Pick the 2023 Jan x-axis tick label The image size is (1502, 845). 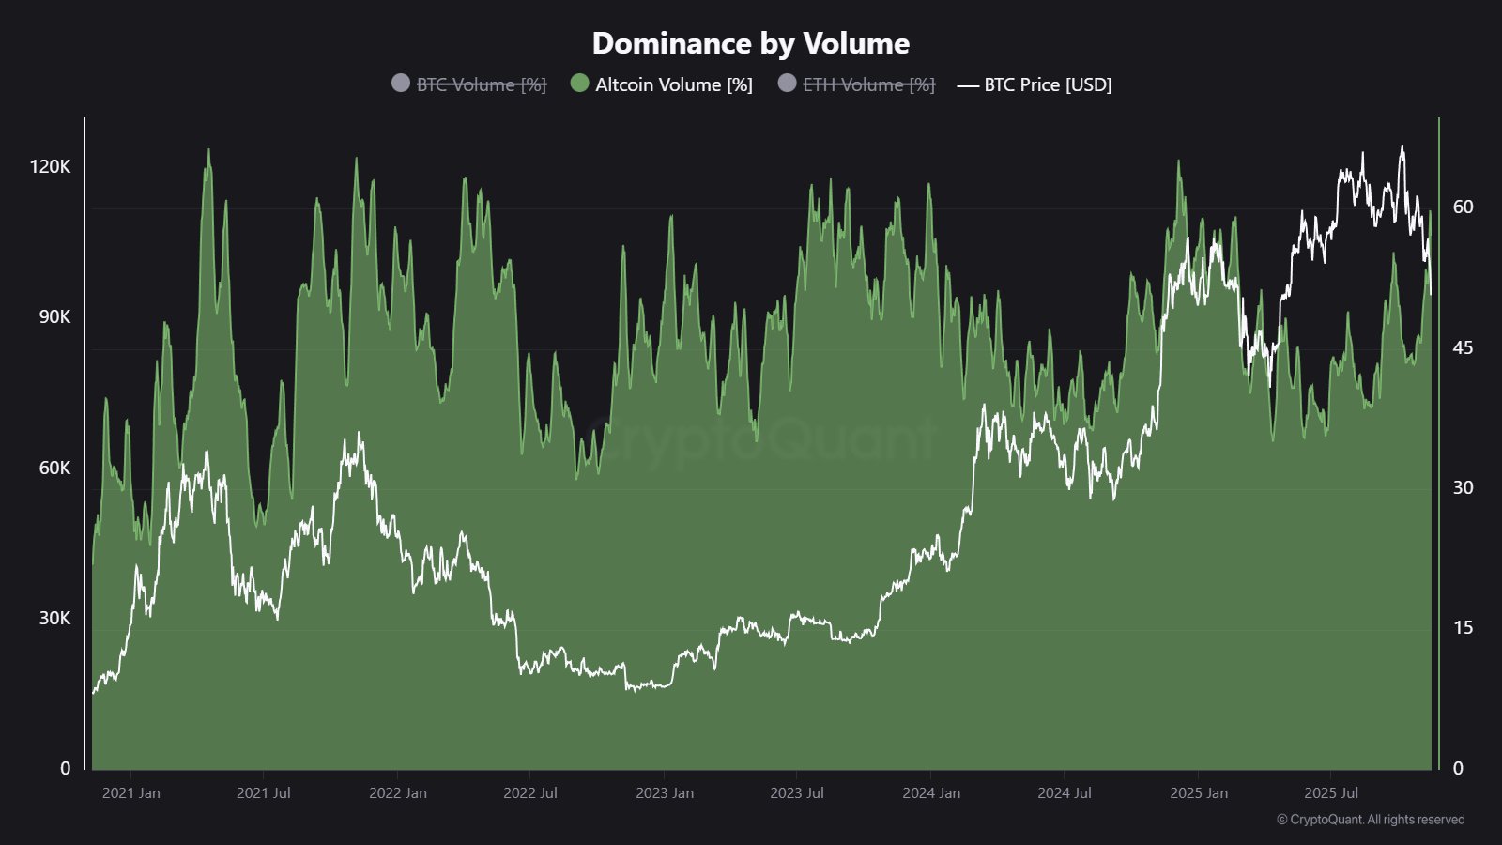coord(665,793)
